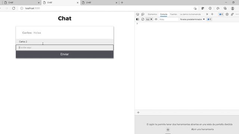The height and width of the screenshot is (134, 239).
Task: Toggle device emulation in DevTools
Action: click(143, 14)
